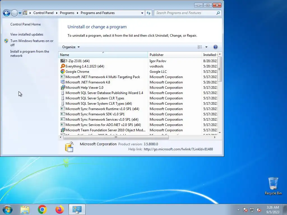Expand the root breadcrumb arrow before Control Panel
The width and height of the screenshot is (287, 215).
click(x=30, y=13)
